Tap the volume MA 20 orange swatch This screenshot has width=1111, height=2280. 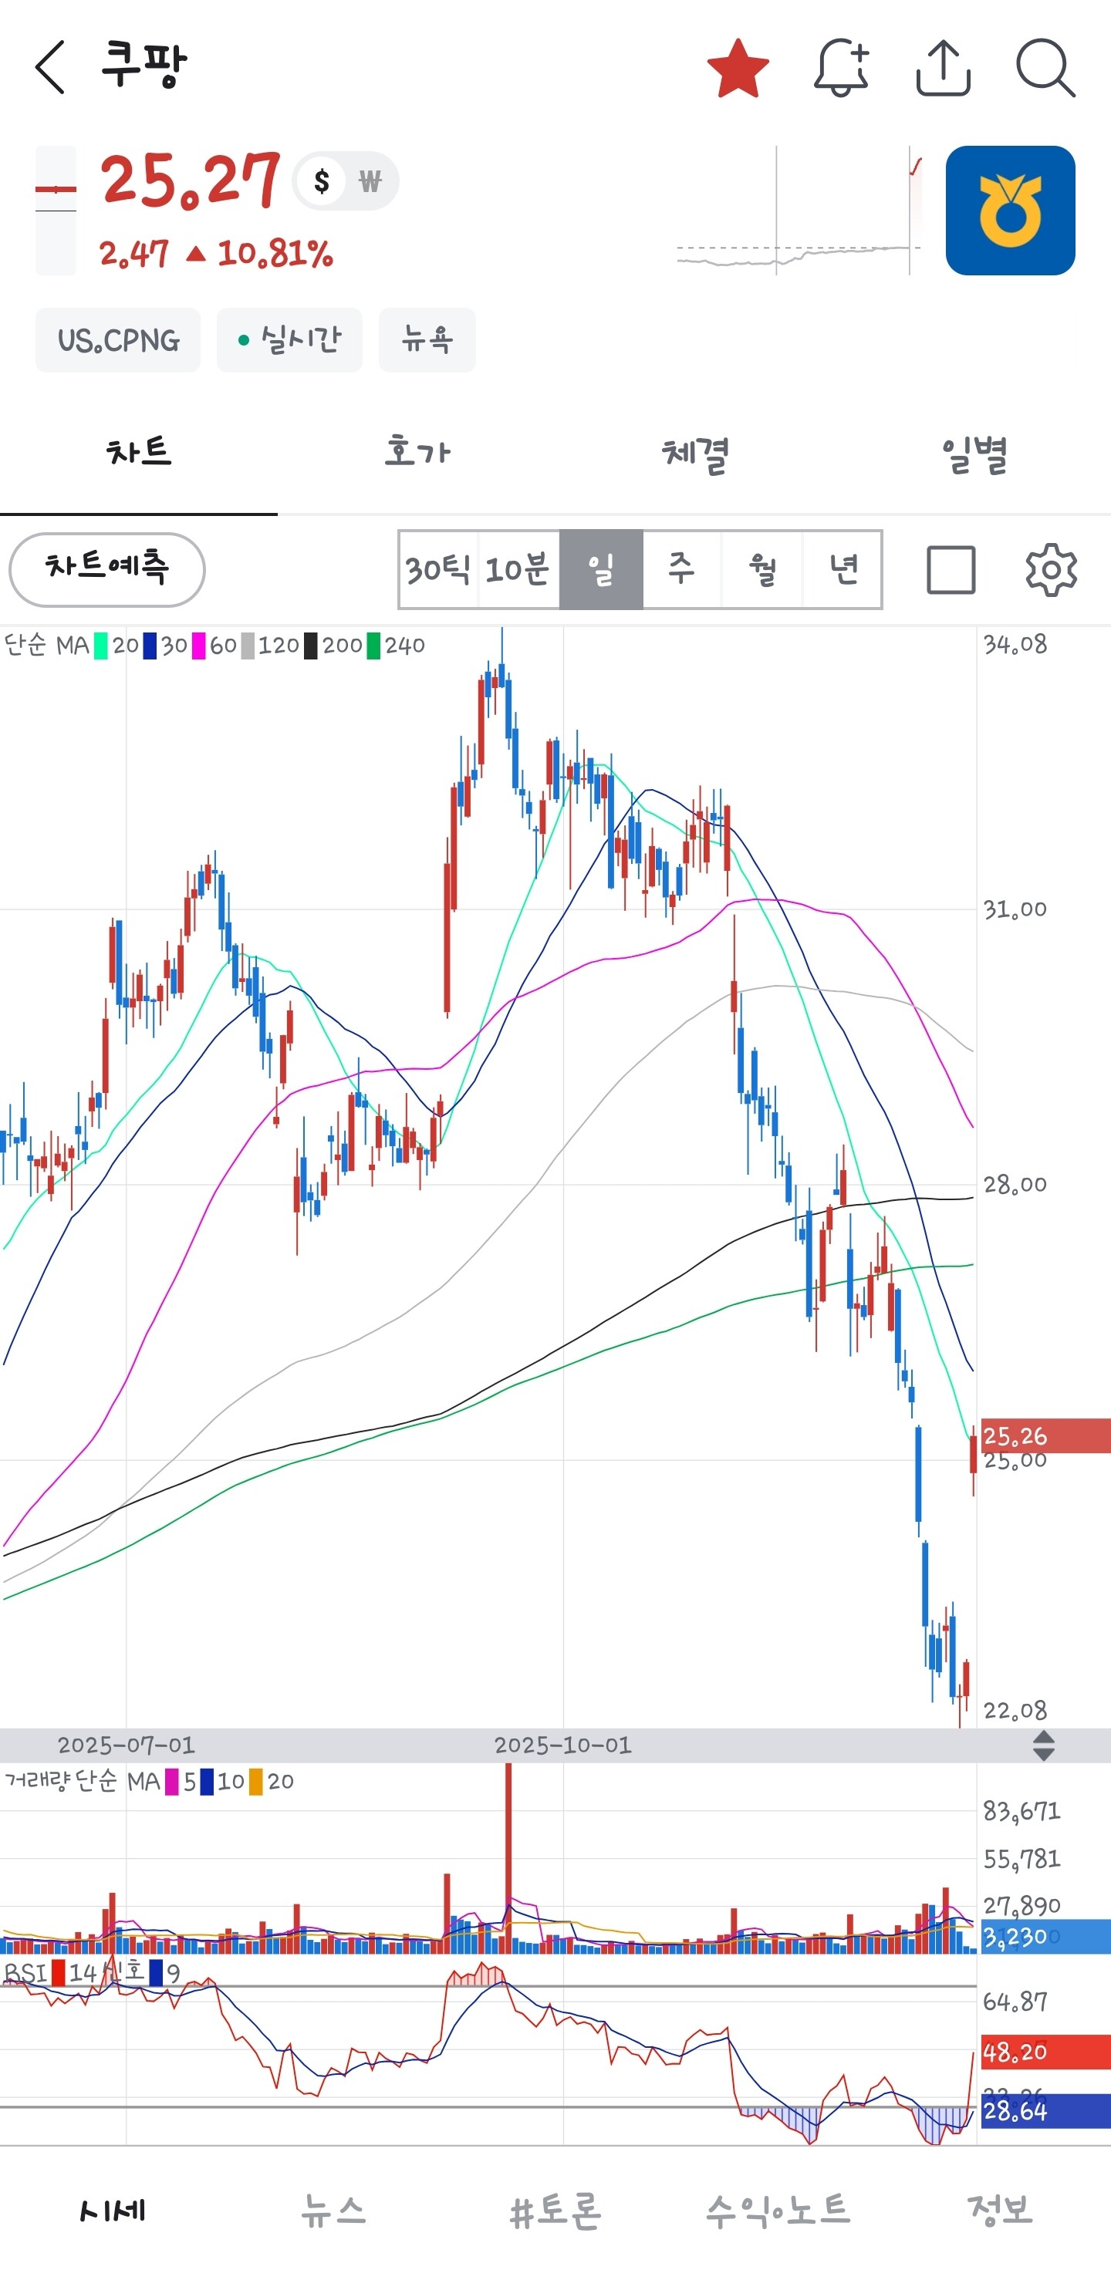click(256, 1781)
